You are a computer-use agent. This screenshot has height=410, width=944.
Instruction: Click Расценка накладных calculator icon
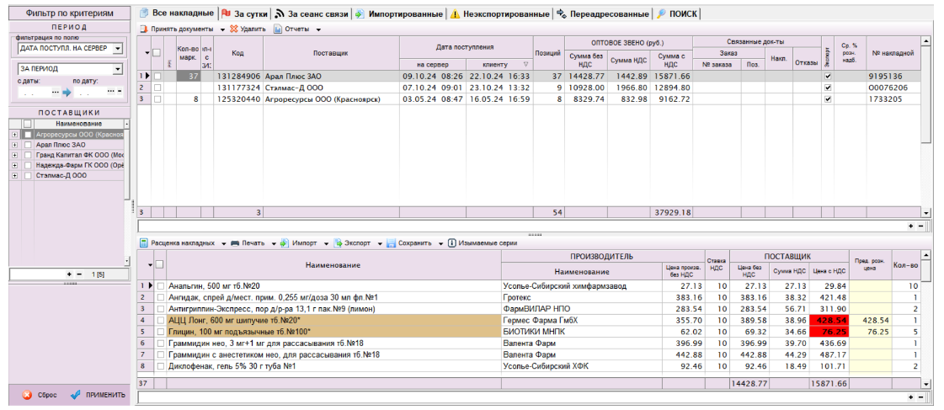pos(144,243)
